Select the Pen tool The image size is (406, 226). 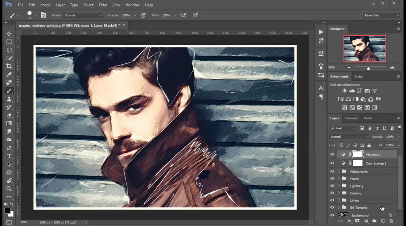pyautogui.click(x=9, y=148)
